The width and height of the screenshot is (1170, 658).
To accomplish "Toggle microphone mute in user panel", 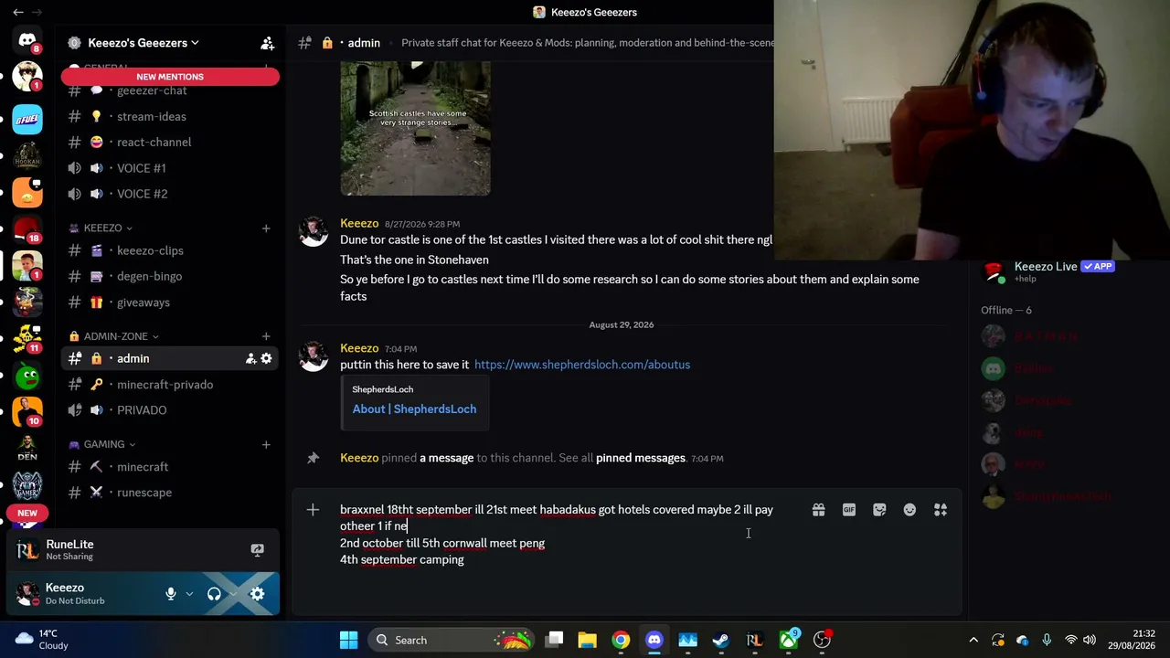I will [x=170, y=594].
